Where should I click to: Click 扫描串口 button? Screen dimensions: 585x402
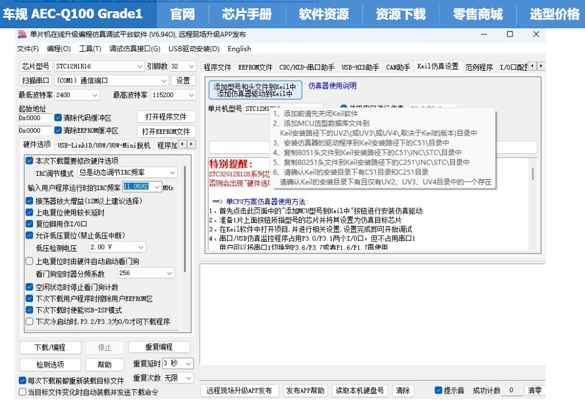[x=35, y=81]
